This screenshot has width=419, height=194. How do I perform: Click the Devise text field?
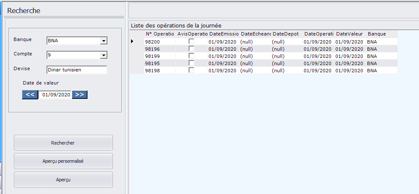(x=77, y=70)
